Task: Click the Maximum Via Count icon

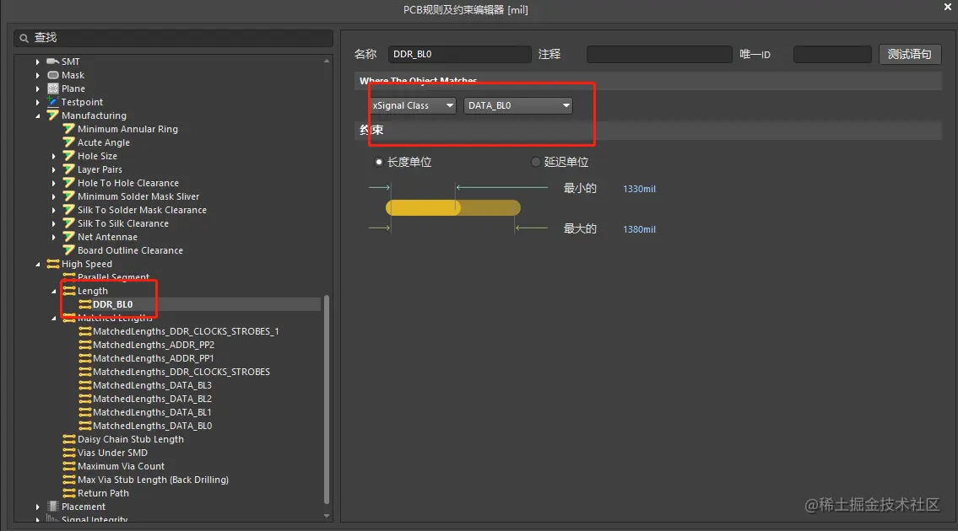Action: [69, 466]
